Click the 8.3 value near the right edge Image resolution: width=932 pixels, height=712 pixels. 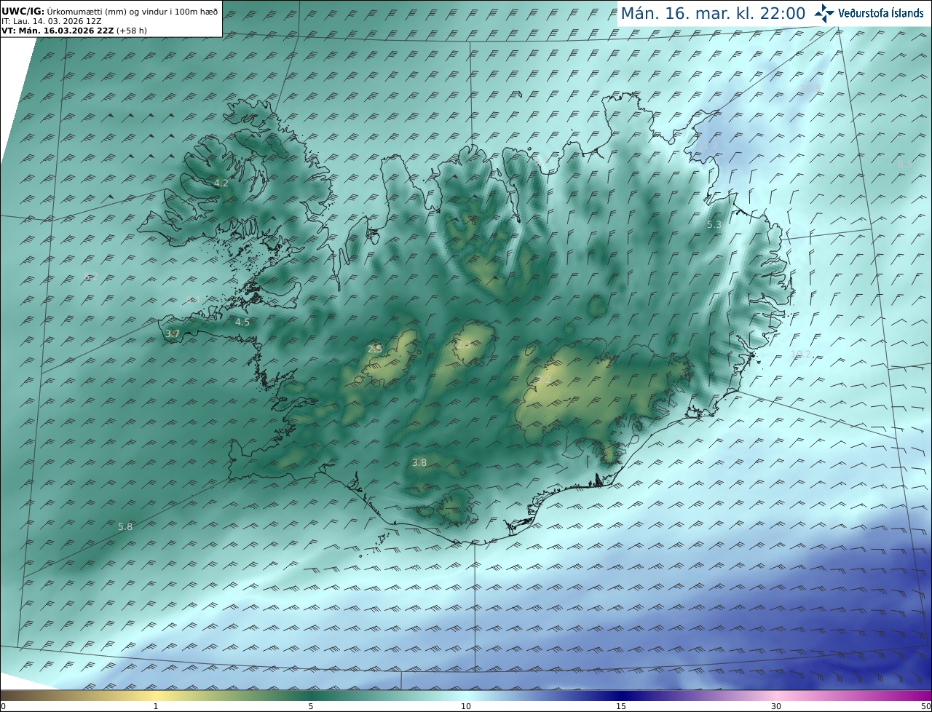pyautogui.click(x=904, y=165)
